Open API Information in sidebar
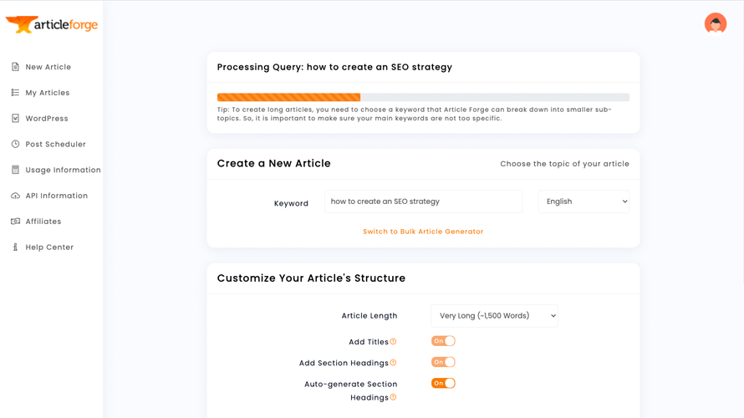This screenshot has height=418, width=744. point(57,196)
